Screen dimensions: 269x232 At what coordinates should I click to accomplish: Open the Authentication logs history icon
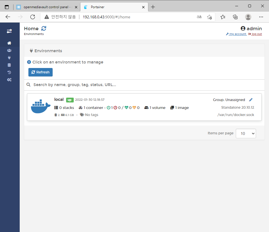[x=9, y=73]
